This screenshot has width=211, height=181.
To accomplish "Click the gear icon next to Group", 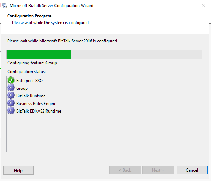I will click(x=11, y=88).
